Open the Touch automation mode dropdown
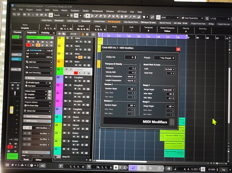Image resolution: width=232 pixels, height=173 pixels. (x=61, y=15)
